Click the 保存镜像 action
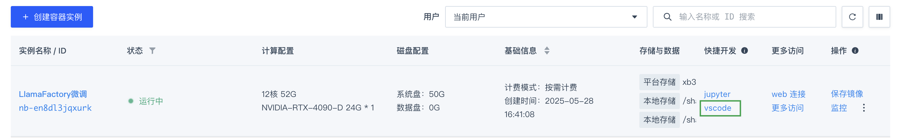The width and height of the screenshot is (899, 138). (x=847, y=94)
